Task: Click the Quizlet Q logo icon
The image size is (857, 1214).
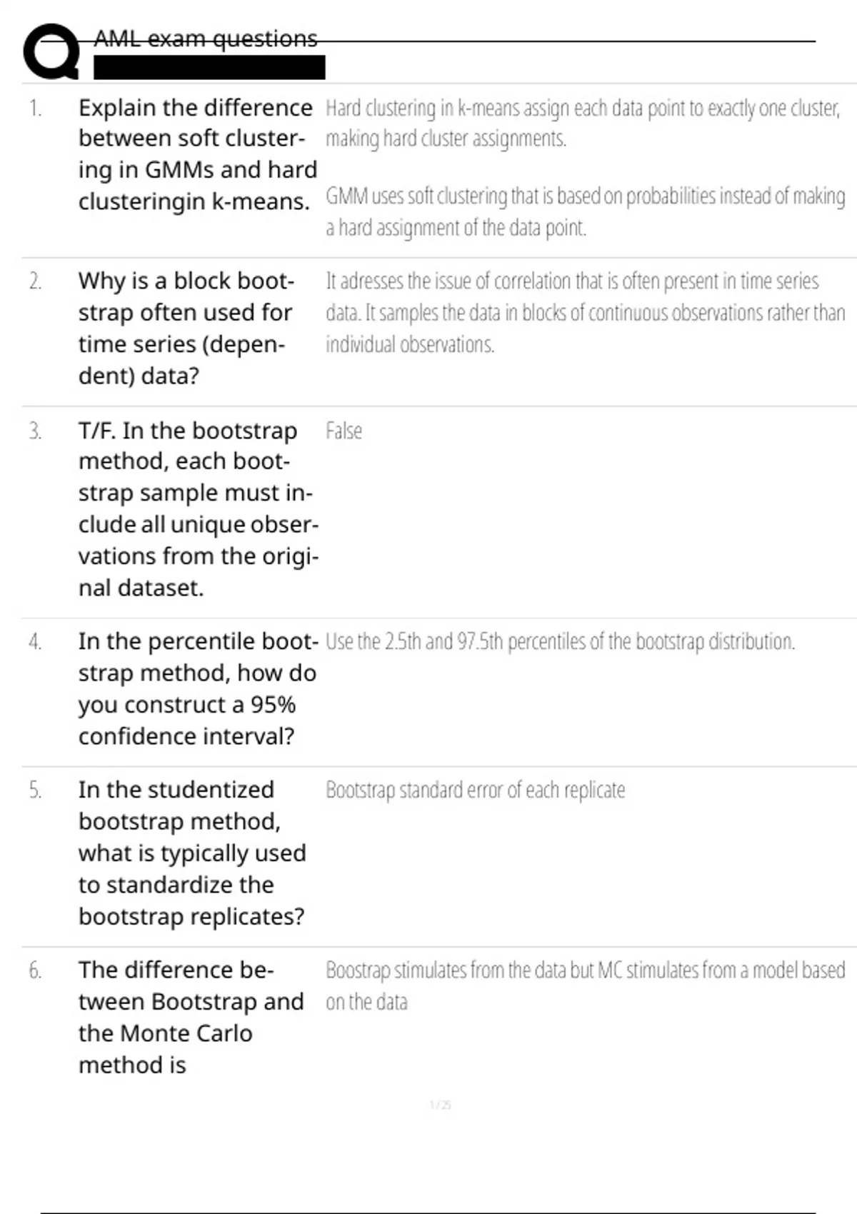Action: [51, 51]
